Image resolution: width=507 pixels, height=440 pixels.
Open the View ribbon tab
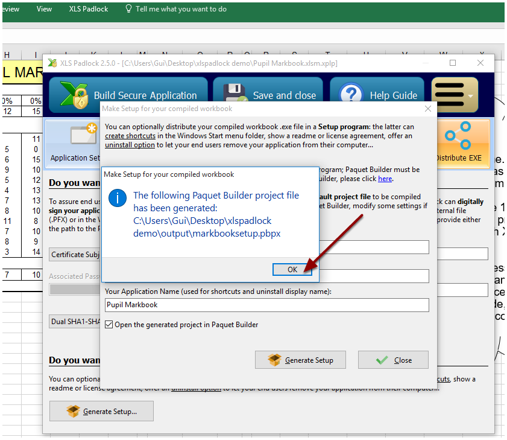point(44,9)
